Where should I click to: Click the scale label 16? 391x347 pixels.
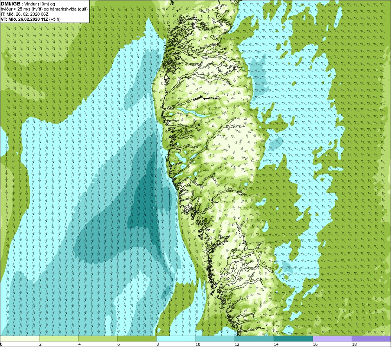click(x=315, y=345)
